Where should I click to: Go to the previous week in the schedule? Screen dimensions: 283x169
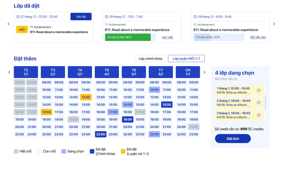pos(9,72)
